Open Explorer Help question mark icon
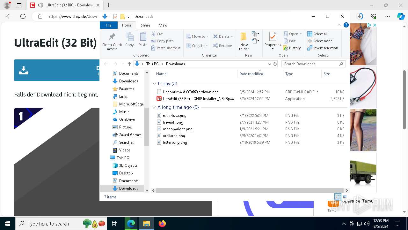Screen dimensions: 408x230 [346, 25]
